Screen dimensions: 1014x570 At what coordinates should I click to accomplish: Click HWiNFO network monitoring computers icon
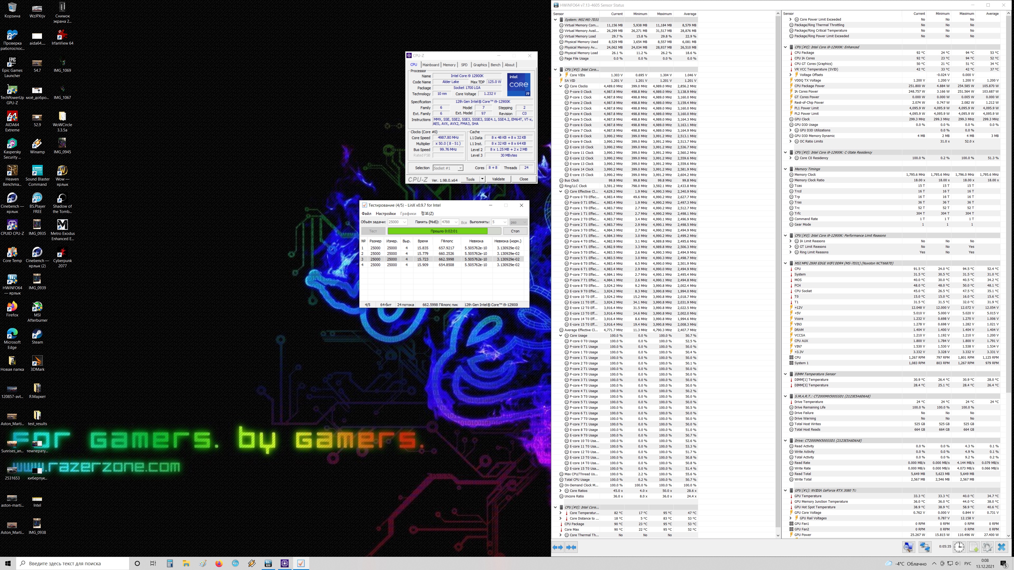point(925,547)
